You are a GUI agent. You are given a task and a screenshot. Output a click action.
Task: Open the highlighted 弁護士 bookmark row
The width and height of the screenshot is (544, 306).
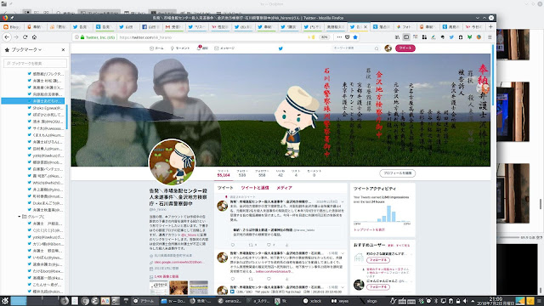pos(33,101)
